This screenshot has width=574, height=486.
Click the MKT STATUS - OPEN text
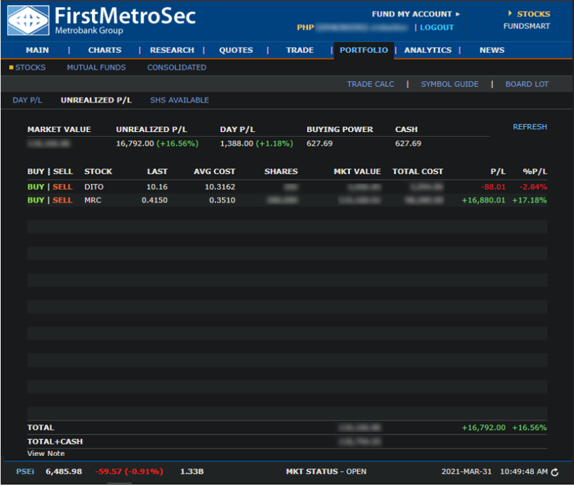pyautogui.click(x=326, y=472)
